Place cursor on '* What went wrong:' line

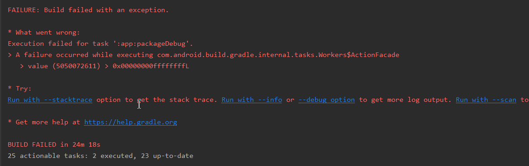pyautogui.click(x=44, y=33)
